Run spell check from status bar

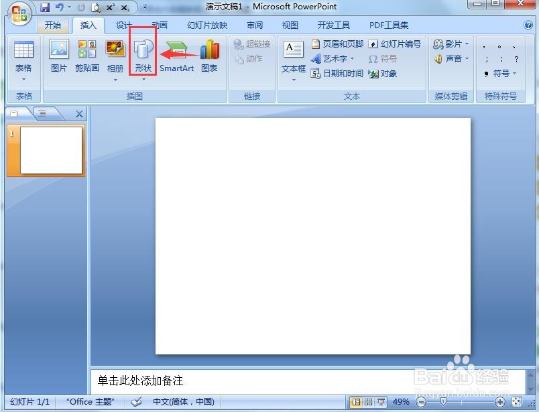(137, 401)
